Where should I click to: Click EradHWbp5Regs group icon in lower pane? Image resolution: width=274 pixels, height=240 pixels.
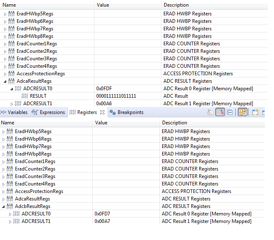[x=10, y=131]
